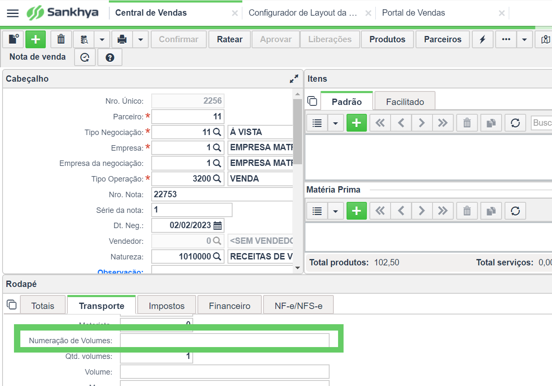Open the hamburger main menu
Image resolution: width=552 pixels, height=386 pixels.
13,13
